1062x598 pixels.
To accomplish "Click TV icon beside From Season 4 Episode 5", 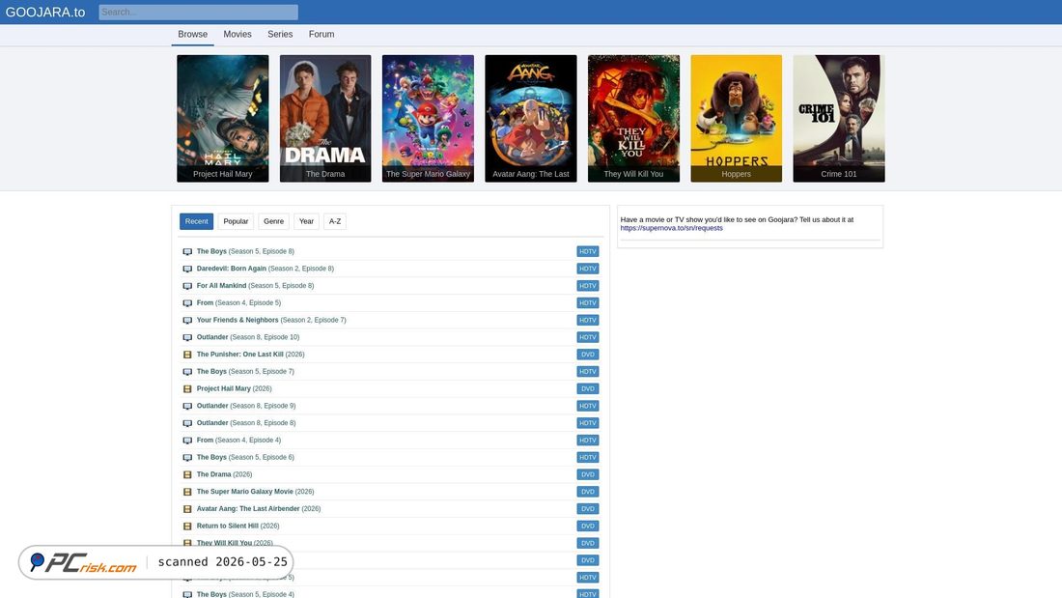I will 187,303.
